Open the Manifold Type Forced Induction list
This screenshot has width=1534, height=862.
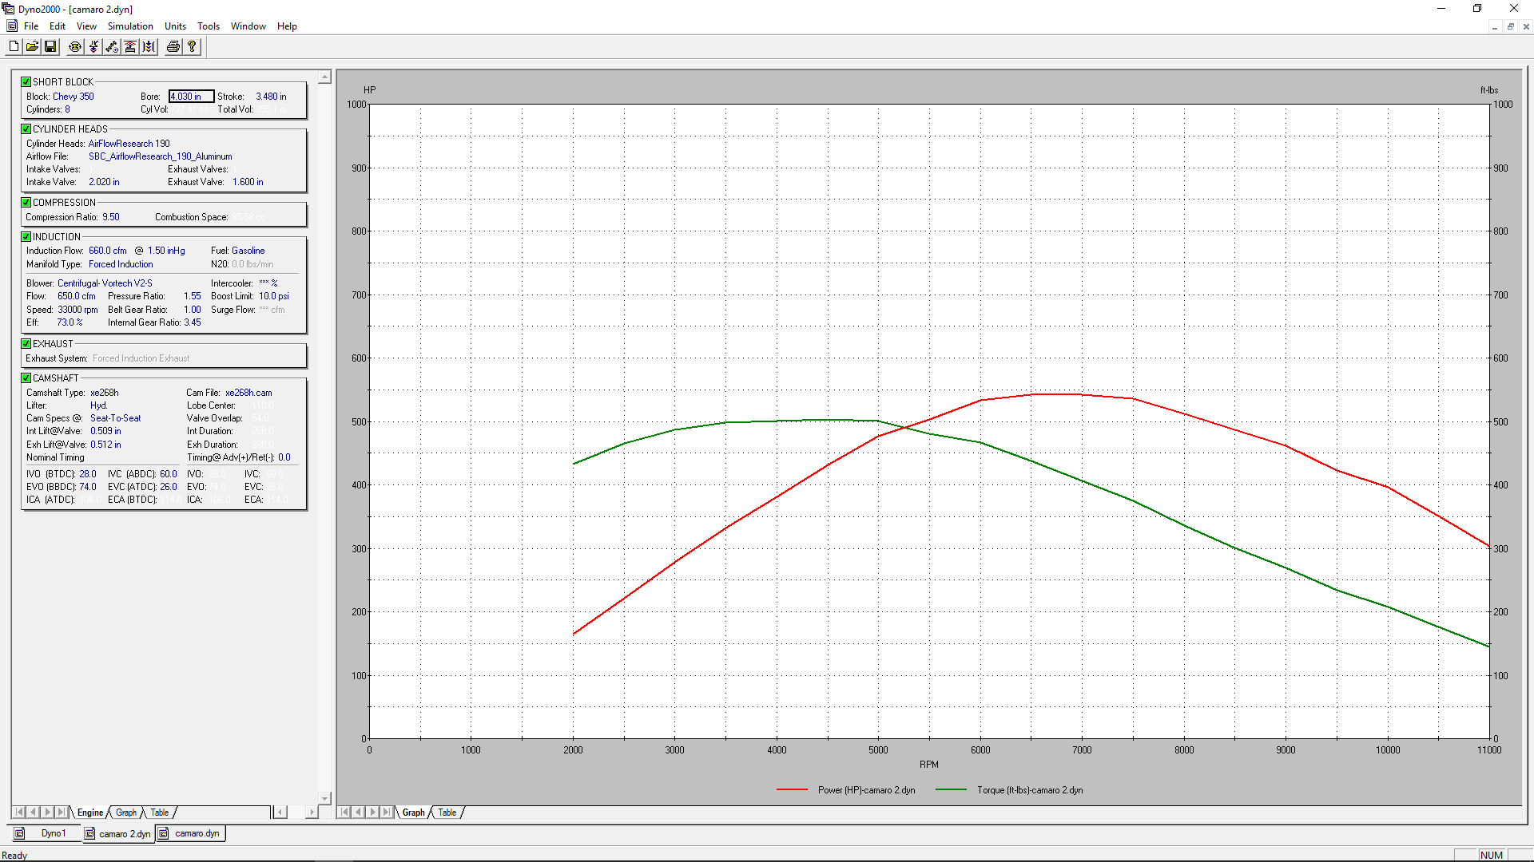(121, 264)
